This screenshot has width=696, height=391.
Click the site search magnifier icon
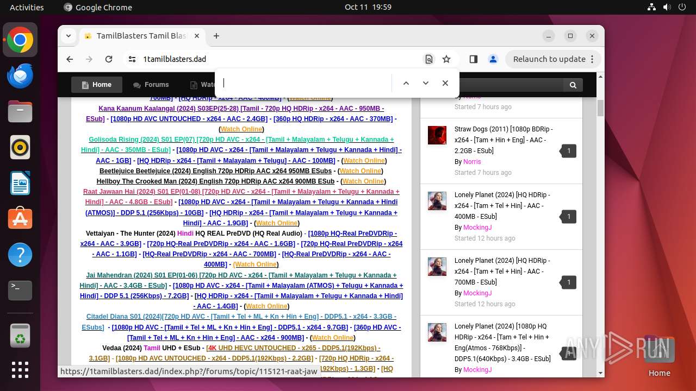(573, 85)
